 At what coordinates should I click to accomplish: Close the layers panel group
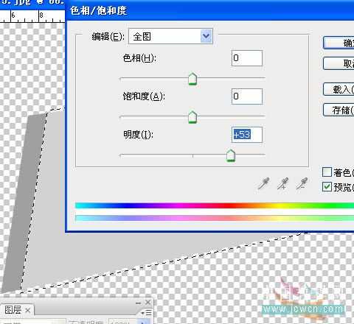[147, 303]
